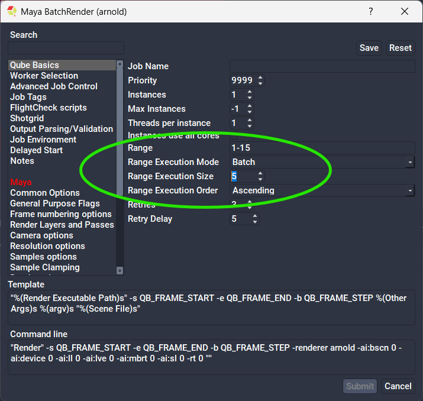Image resolution: width=423 pixels, height=401 pixels.
Task: Click the Reset button
Action: [x=401, y=48]
